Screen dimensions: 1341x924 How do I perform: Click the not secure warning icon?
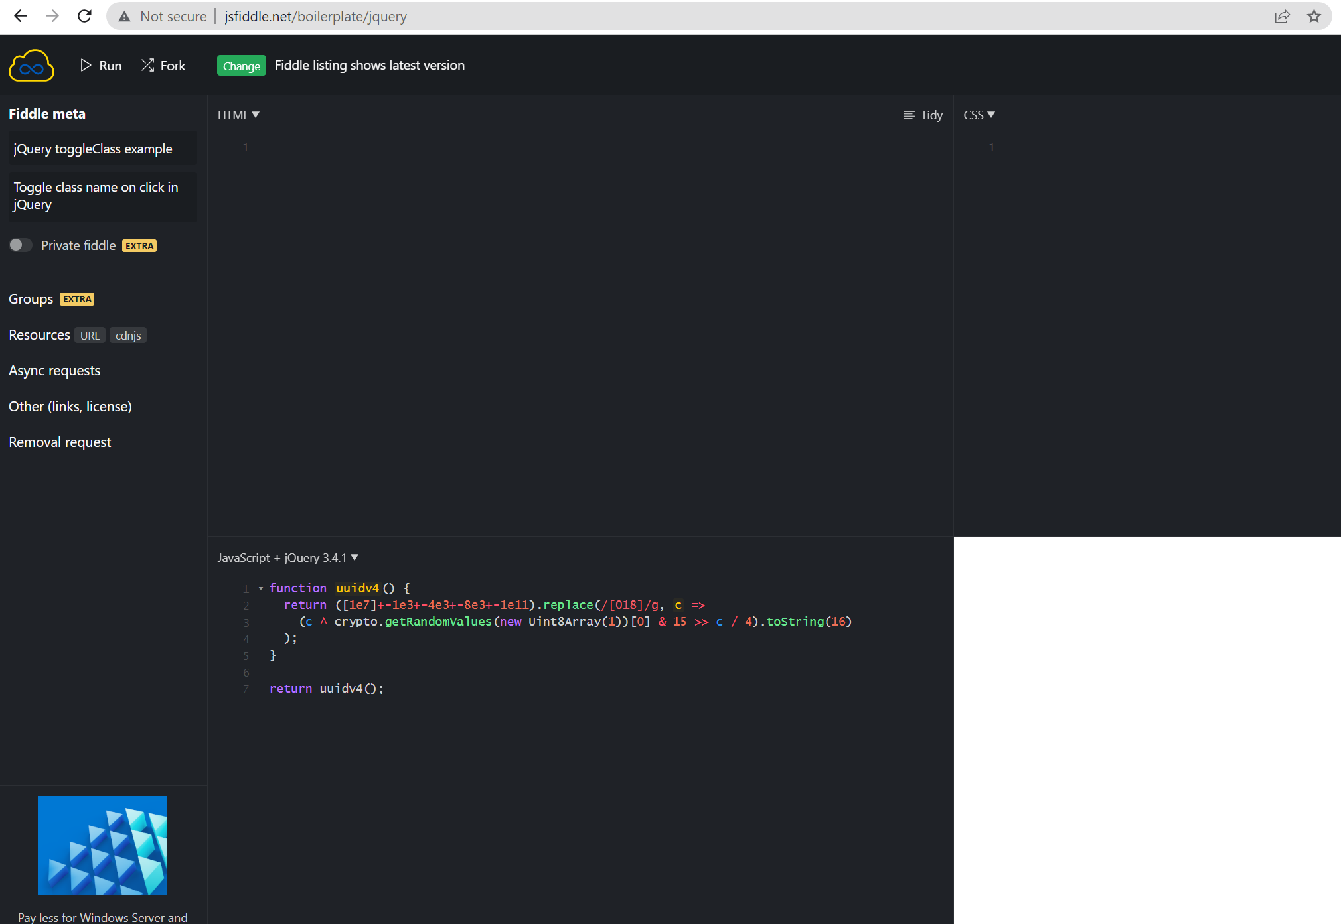[124, 16]
